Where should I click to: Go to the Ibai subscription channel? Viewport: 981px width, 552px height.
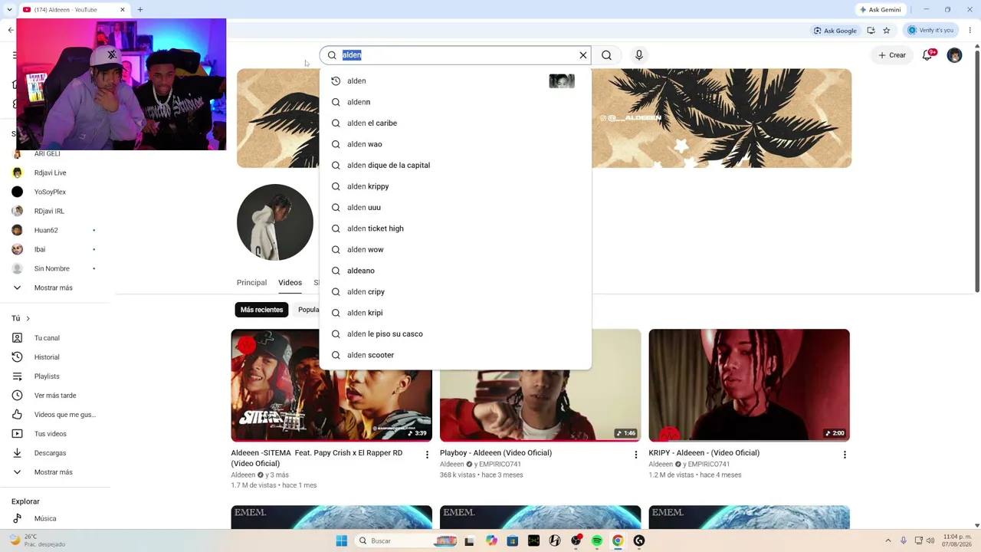[55, 249]
